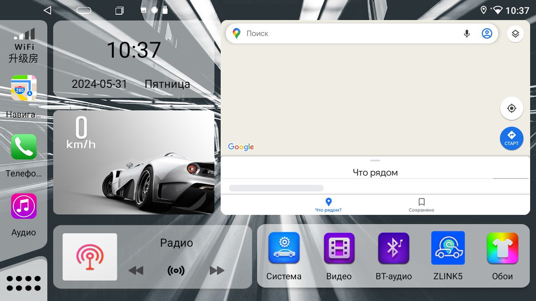Open the Аудио music app

(24, 206)
